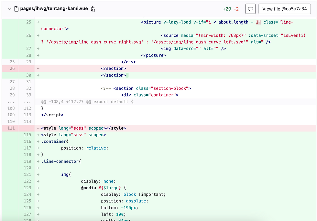Click the 'position: absolute;' line
The image size is (317, 221).
(125, 201)
